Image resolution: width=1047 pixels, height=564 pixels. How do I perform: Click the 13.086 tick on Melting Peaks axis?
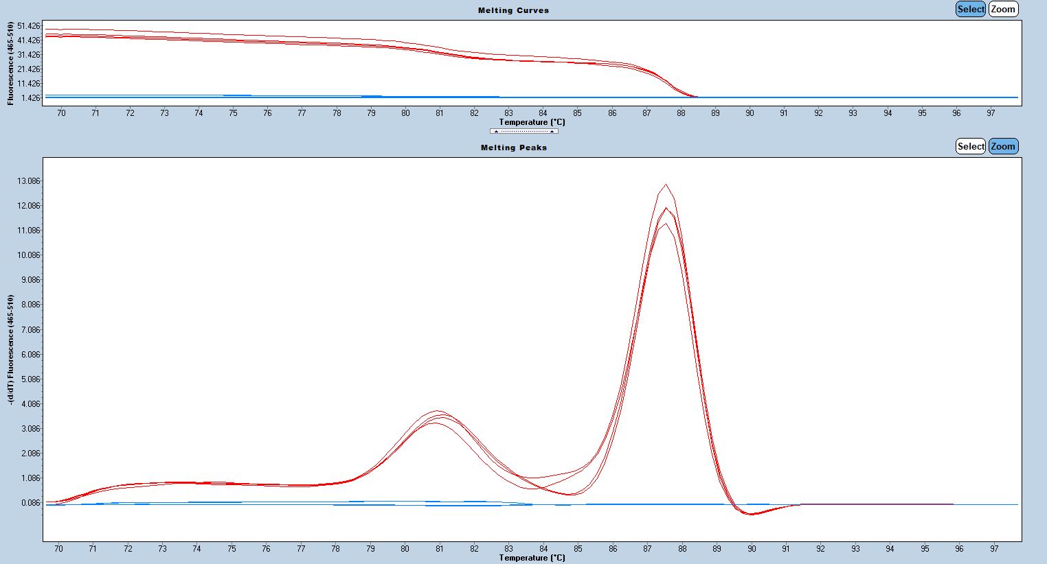click(29, 181)
